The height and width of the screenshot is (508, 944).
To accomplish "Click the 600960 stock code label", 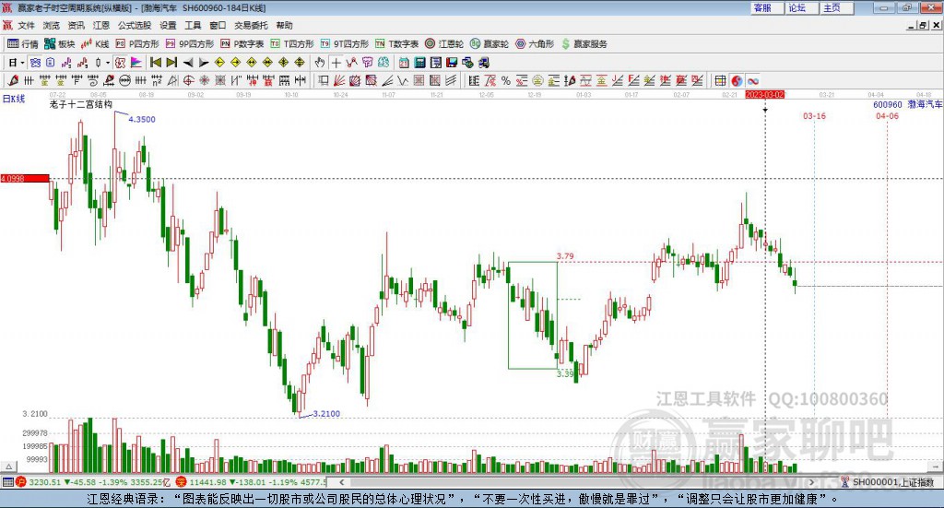I will coord(888,105).
